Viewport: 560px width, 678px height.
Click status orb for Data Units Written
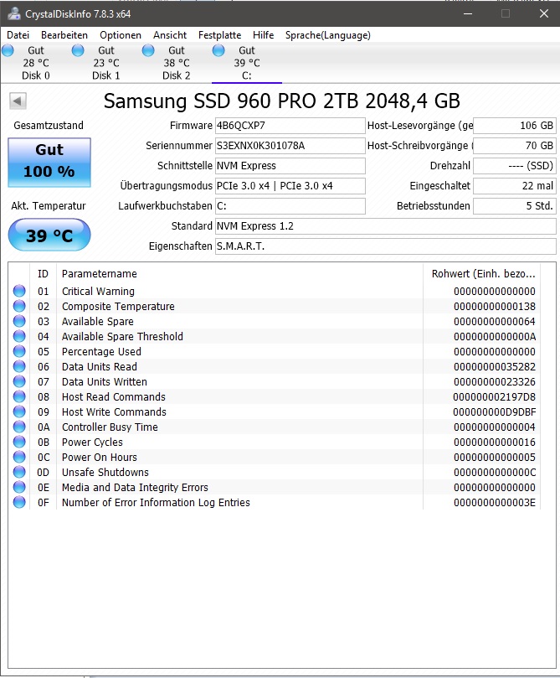click(19, 382)
